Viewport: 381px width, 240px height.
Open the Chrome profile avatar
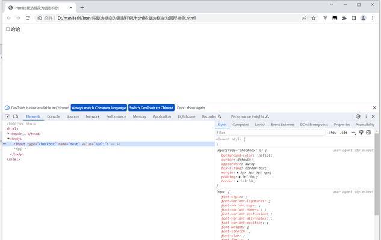pos(363,18)
